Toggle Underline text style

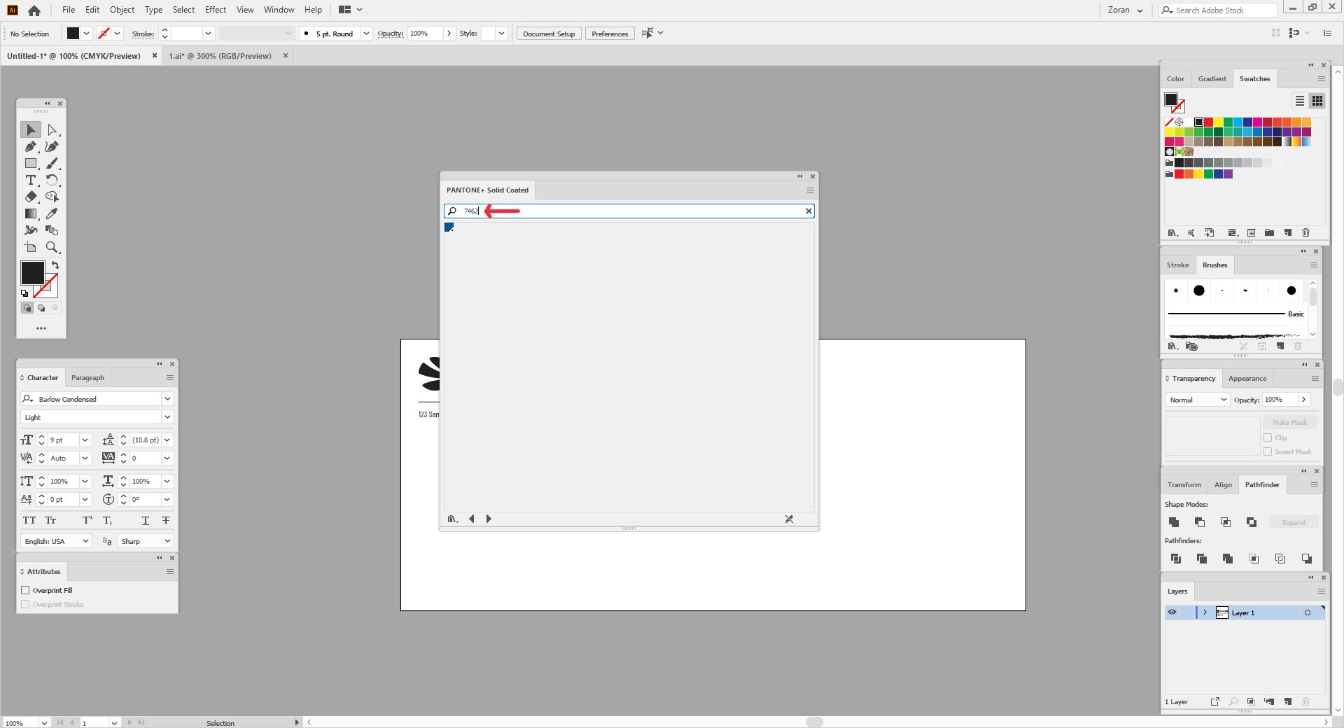[x=145, y=520]
